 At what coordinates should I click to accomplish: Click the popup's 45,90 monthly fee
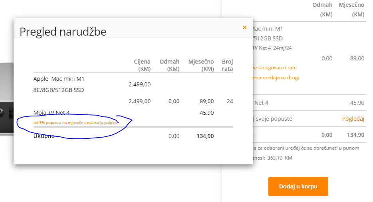click(x=207, y=113)
